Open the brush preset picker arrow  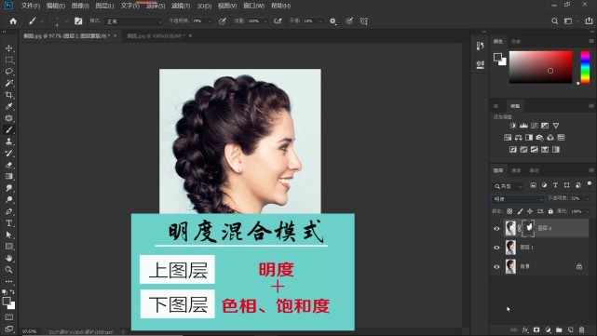click(66, 21)
